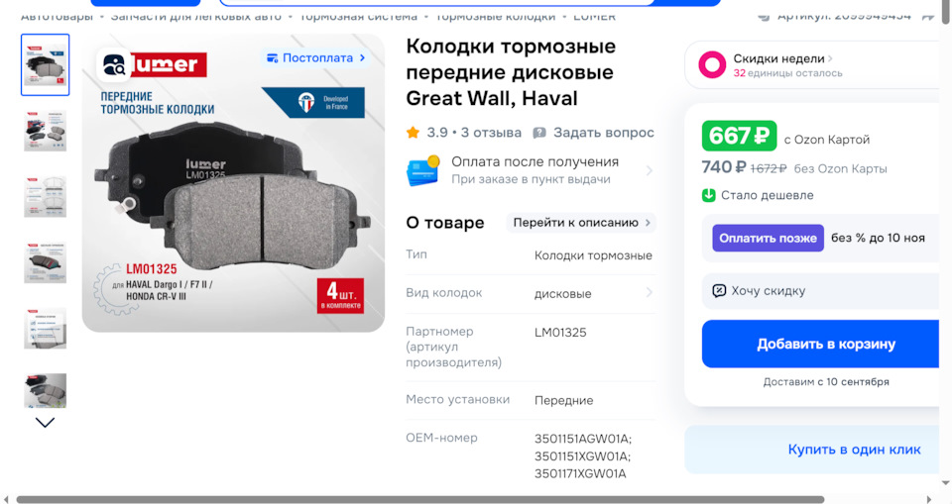This screenshot has height=504, width=952.
Task: Click the star rating 3.9 icon
Action: pyautogui.click(x=413, y=133)
